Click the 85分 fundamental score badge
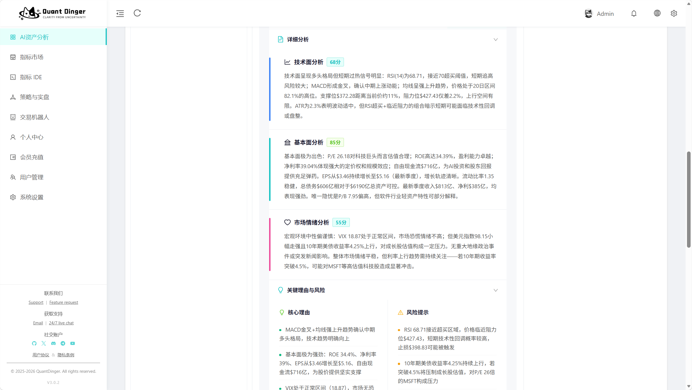The height and width of the screenshot is (390, 692). click(335, 142)
